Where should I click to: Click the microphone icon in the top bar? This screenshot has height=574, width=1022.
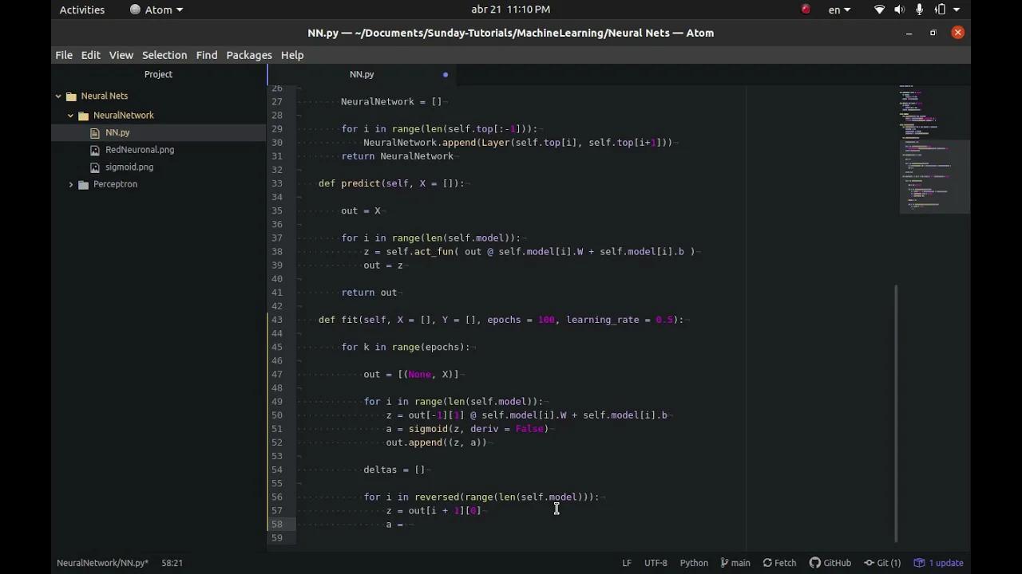pos(919,10)
